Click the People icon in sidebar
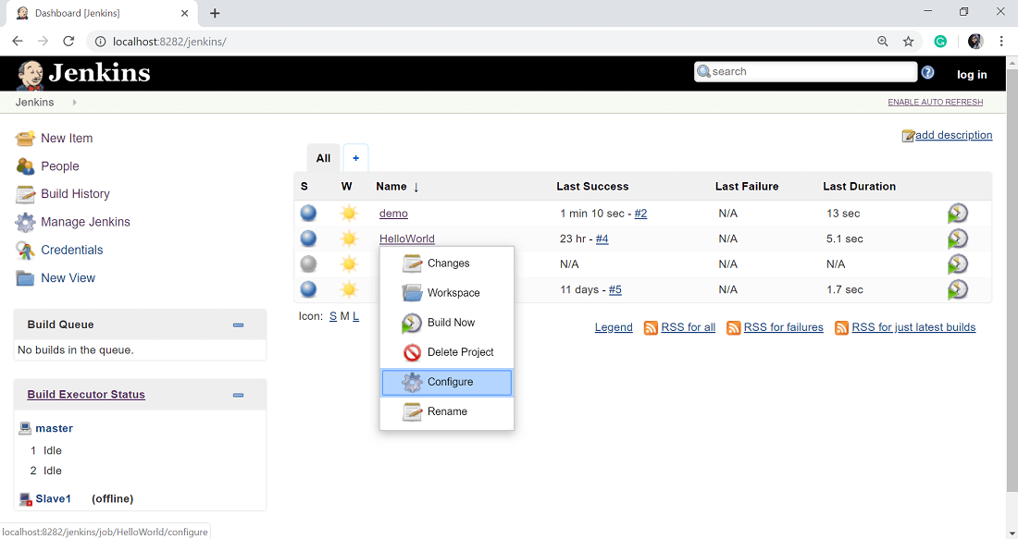This screenshot has height=539, width=1018. click(x=25, y=166)
